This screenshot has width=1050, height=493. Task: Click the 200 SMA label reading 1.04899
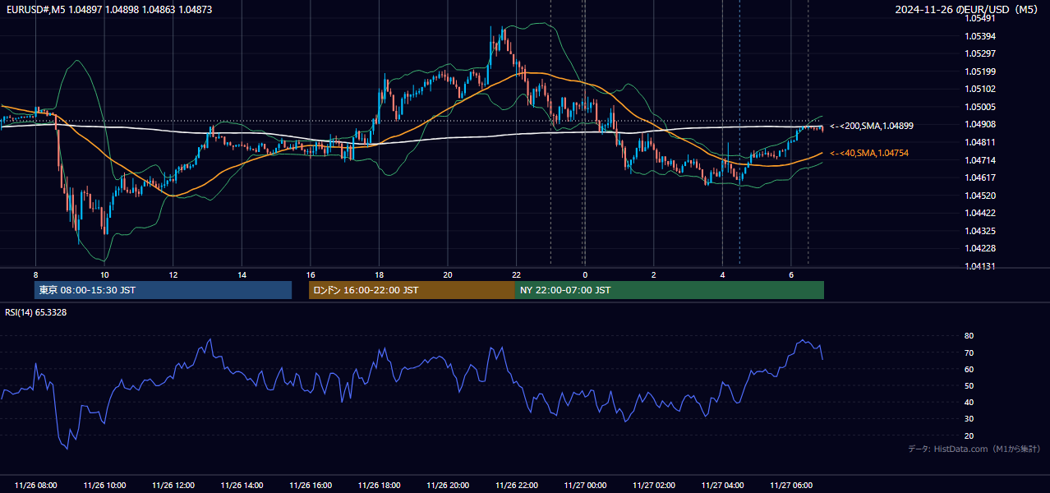pyautogui.click(x=872, y=126)
